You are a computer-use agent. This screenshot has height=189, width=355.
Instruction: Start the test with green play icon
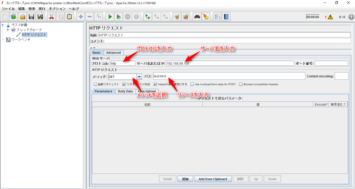point(110,17)
